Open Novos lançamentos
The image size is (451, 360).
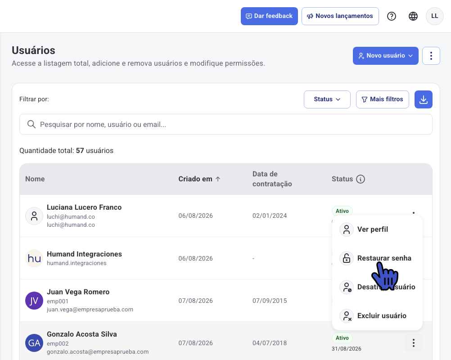(x=340, y=16)
